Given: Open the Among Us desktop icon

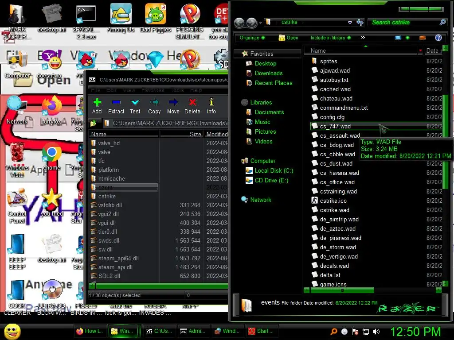Looking at the screenshot, I should (x=121, y=18).
